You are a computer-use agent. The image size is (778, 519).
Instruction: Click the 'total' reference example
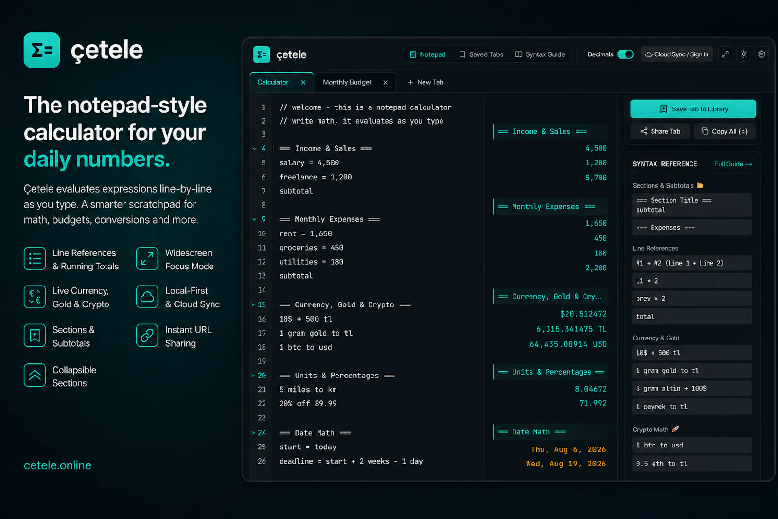pos(692,317)
